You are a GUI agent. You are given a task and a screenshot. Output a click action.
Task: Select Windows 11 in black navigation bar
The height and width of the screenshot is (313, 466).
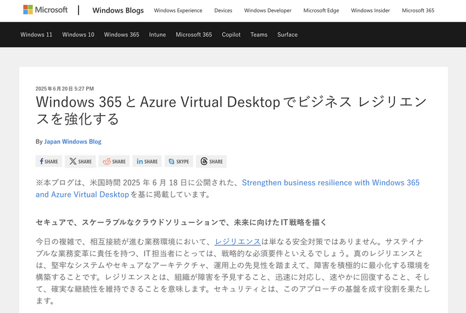pyautogui.click(x=36, y=35)
